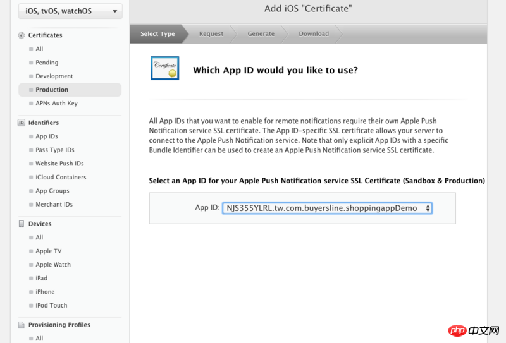Show Apple Watch devices
The width and height of the screenshot is (506, 343).
click(53, 264)
